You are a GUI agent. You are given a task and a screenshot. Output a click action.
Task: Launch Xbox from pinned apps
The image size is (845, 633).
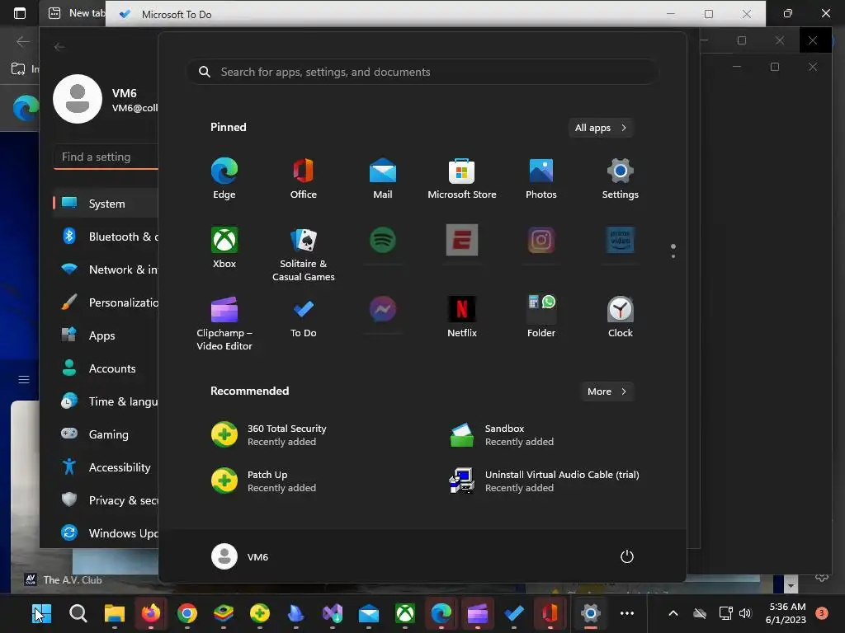224,247
